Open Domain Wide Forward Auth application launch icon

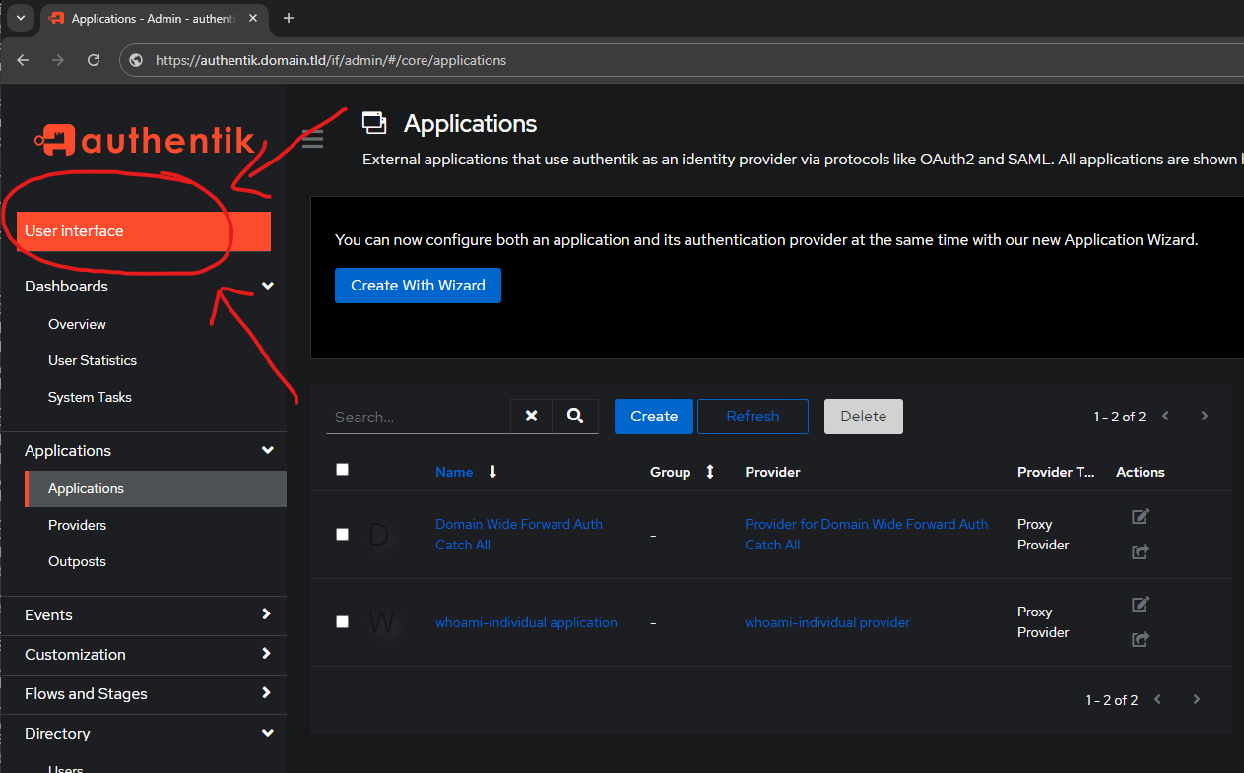click(1141, 551)
